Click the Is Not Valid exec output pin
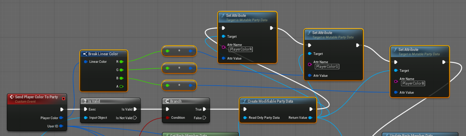Image resolution: width=466 pixels, height=136 pixels. point(135,118)
